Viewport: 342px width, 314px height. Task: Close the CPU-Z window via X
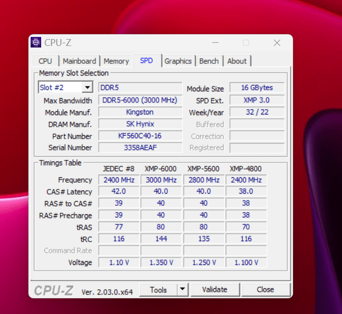[277, 43]
